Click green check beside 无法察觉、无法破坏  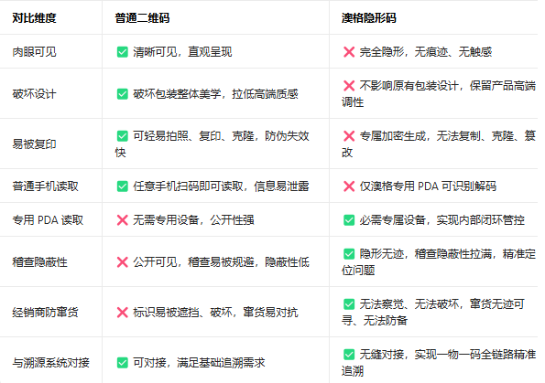(349, 303)
